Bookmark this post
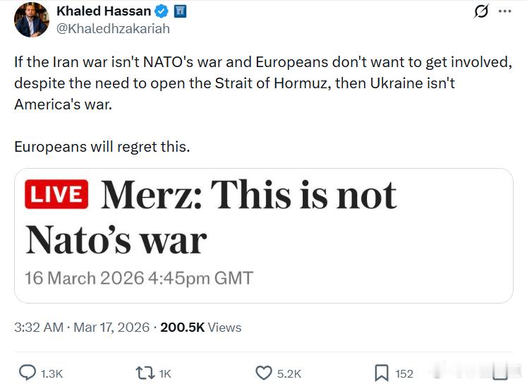The image size is (527, 384). coord(381,373)
